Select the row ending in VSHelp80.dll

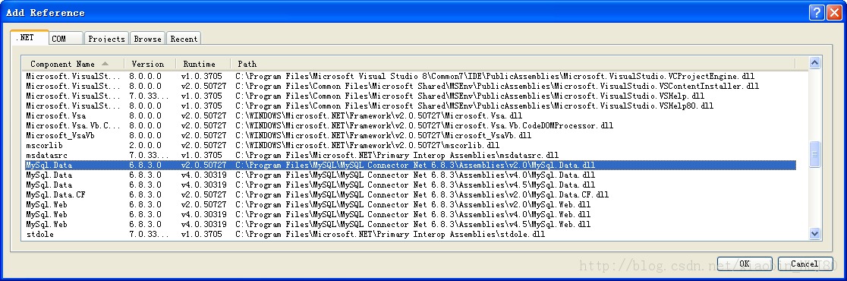(411, 106)
